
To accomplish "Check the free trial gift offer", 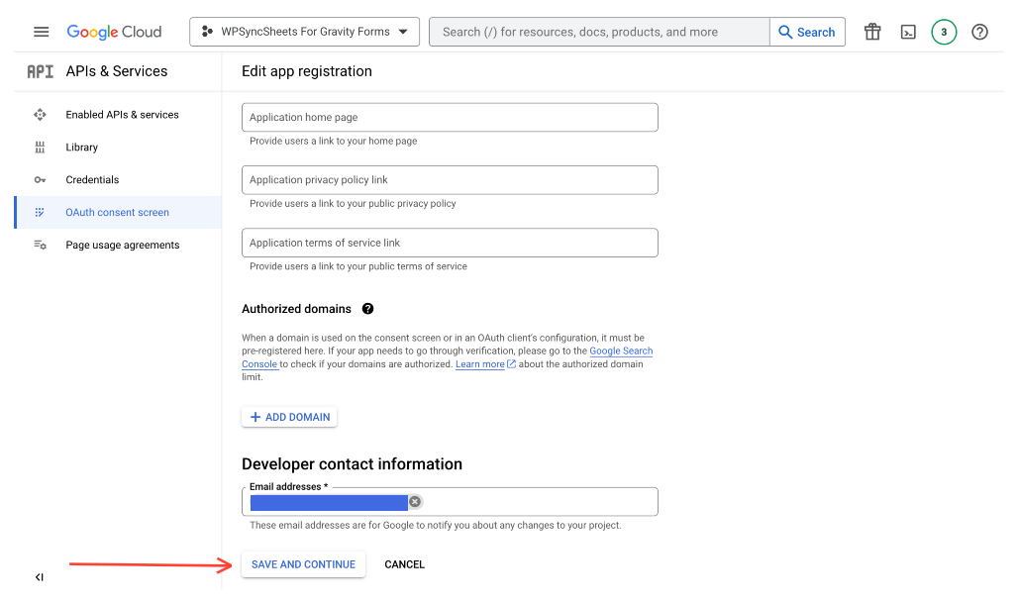I will 872,31.
